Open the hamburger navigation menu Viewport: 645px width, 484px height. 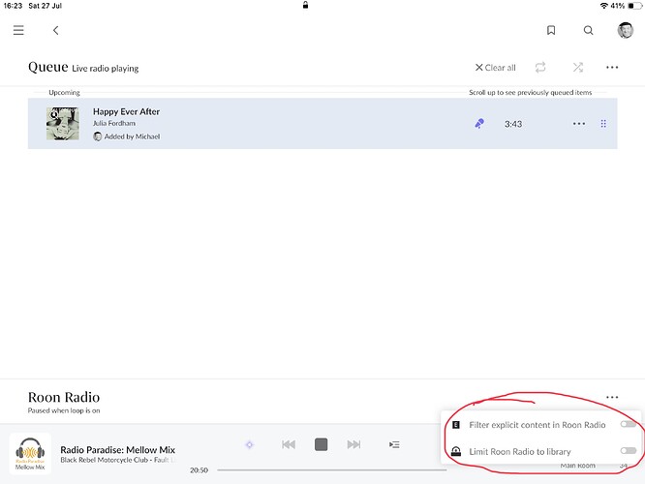tap(18, 30)
